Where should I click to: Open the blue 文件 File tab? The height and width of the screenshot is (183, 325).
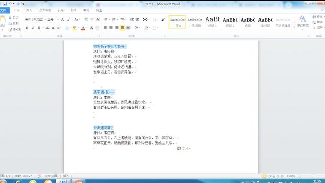click(x=4, y=10)
